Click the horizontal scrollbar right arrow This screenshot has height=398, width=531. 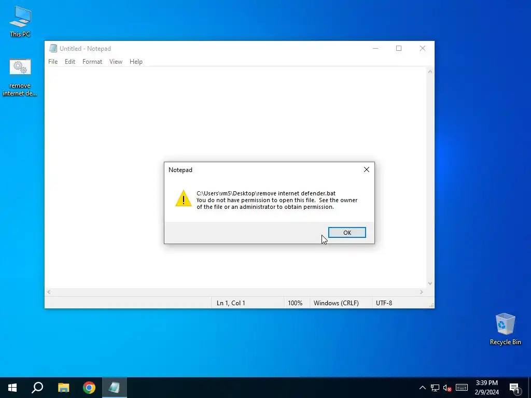pos(421,292)
